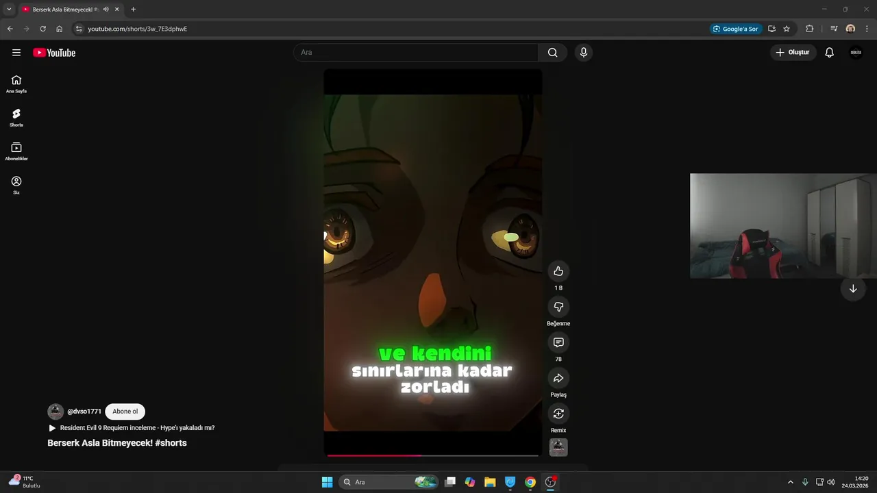This screenshot has width=877, height=493.
Task: Seek using the Shorts red progress bar
Action: click(x=433, y=455)
